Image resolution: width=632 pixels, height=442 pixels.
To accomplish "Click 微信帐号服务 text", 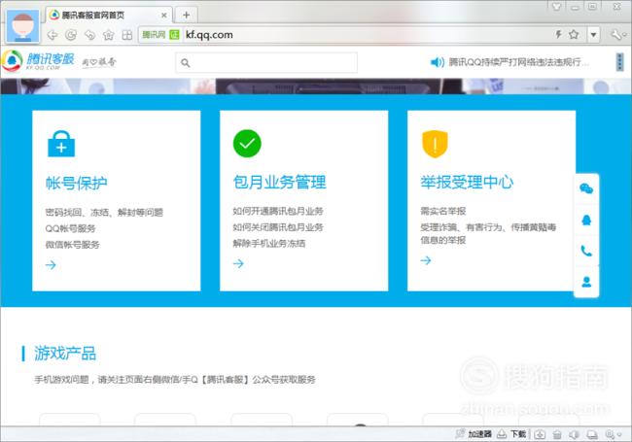I will tap(72, 245).
